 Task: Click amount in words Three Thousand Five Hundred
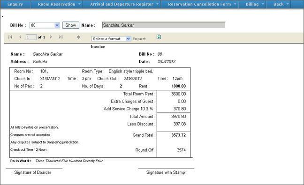point(69,161)
